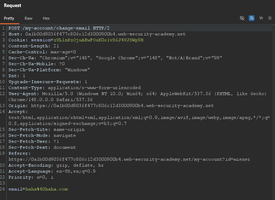Image resolution: width=275 pixels, height=200 pixels.
Task: Click the Chrome/148.0.0.0 Safari/537.36 wrapped line
Action: [x=51, y=100]
